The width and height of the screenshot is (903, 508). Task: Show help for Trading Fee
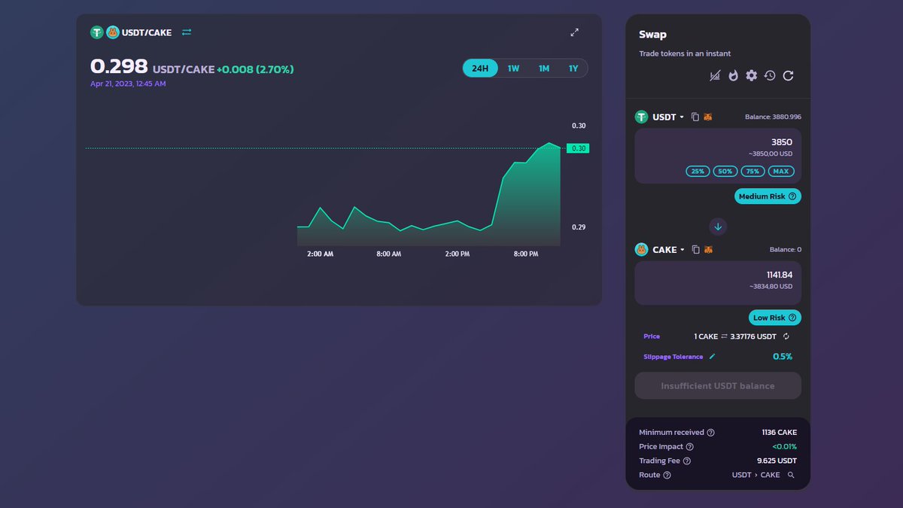click(686, 461)
